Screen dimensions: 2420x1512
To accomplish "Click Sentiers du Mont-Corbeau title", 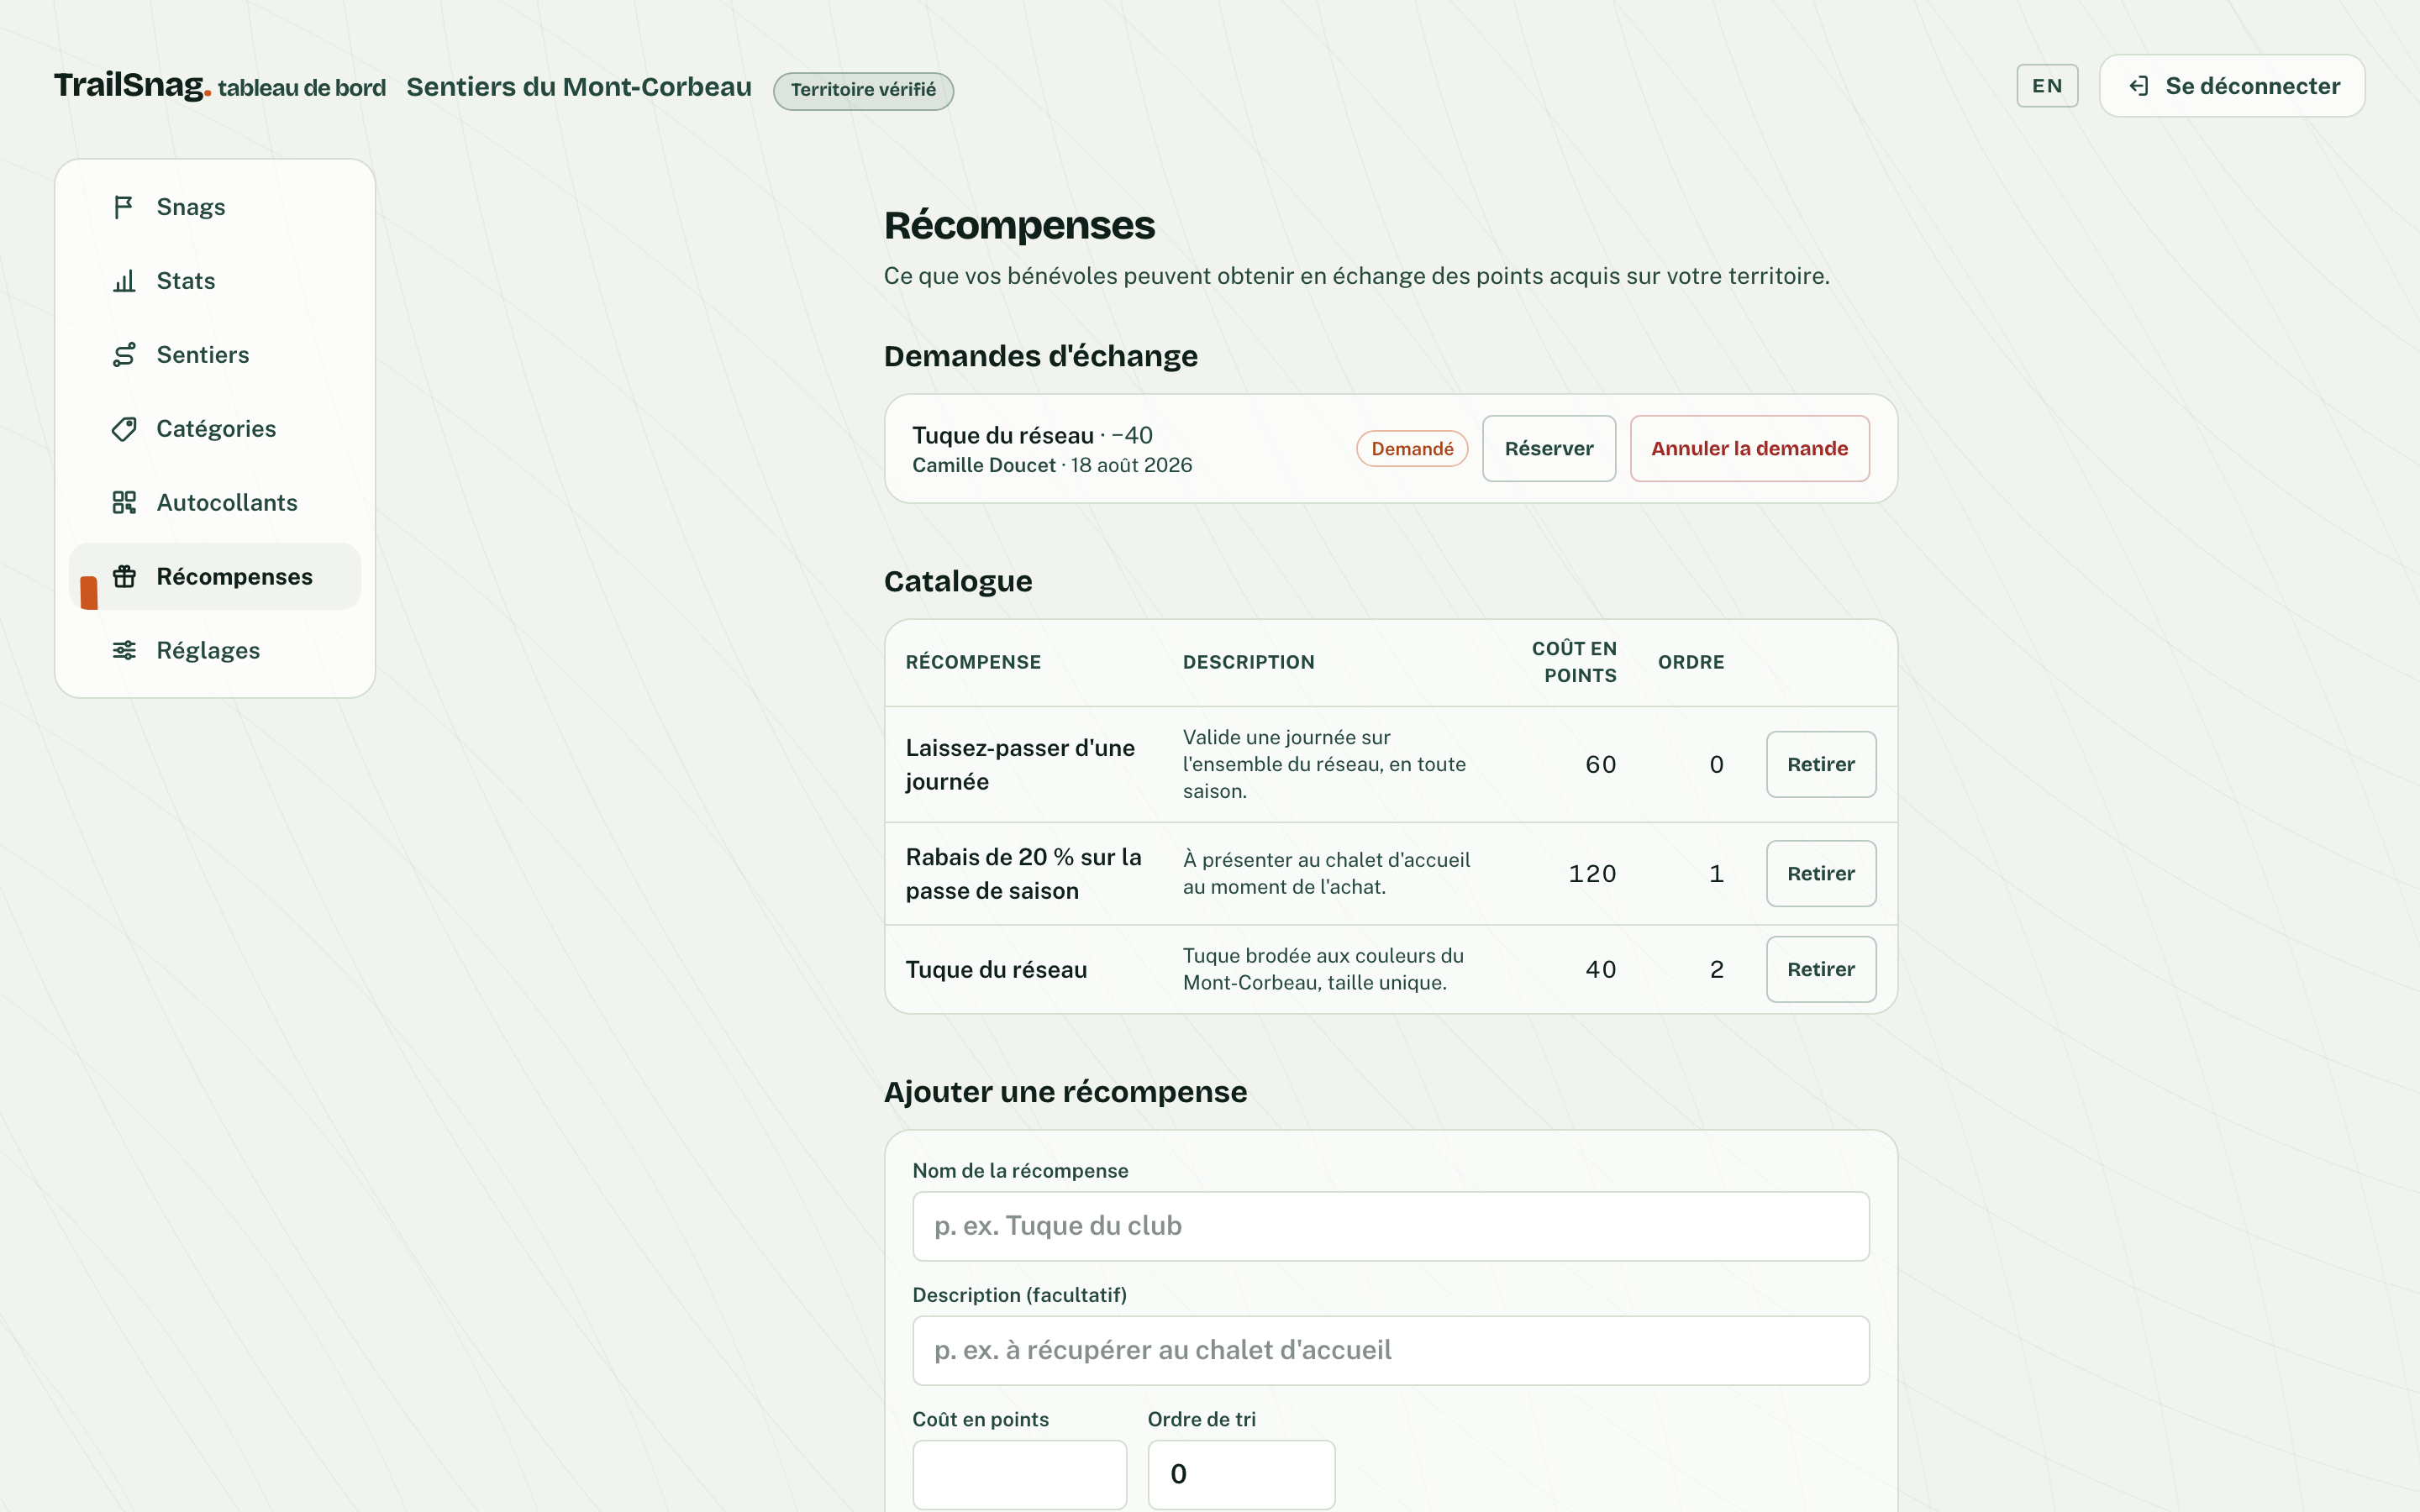I will 578,87.
